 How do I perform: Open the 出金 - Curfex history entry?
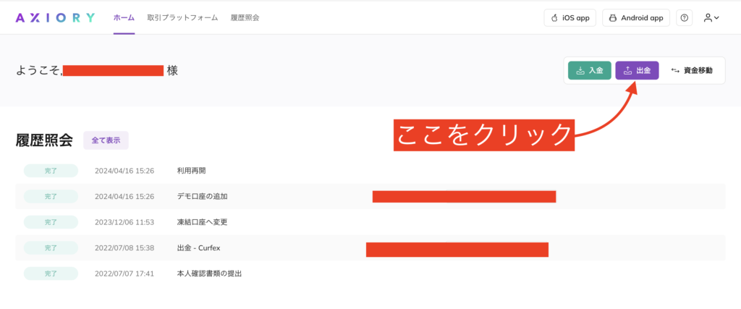pyautogui.click(x=198, y=247)
